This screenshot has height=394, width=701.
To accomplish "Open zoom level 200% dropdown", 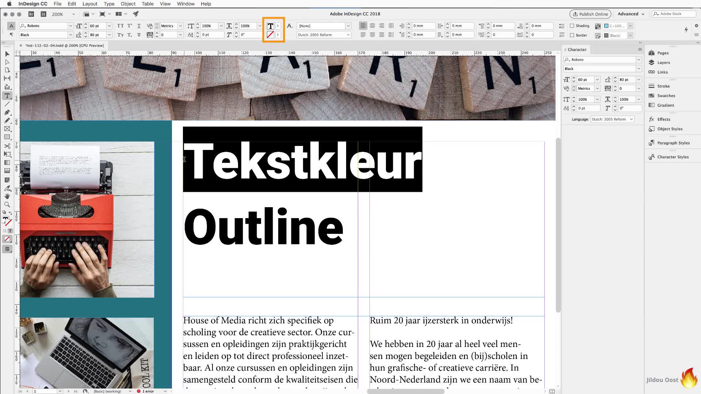I will (x=73, y=14).
